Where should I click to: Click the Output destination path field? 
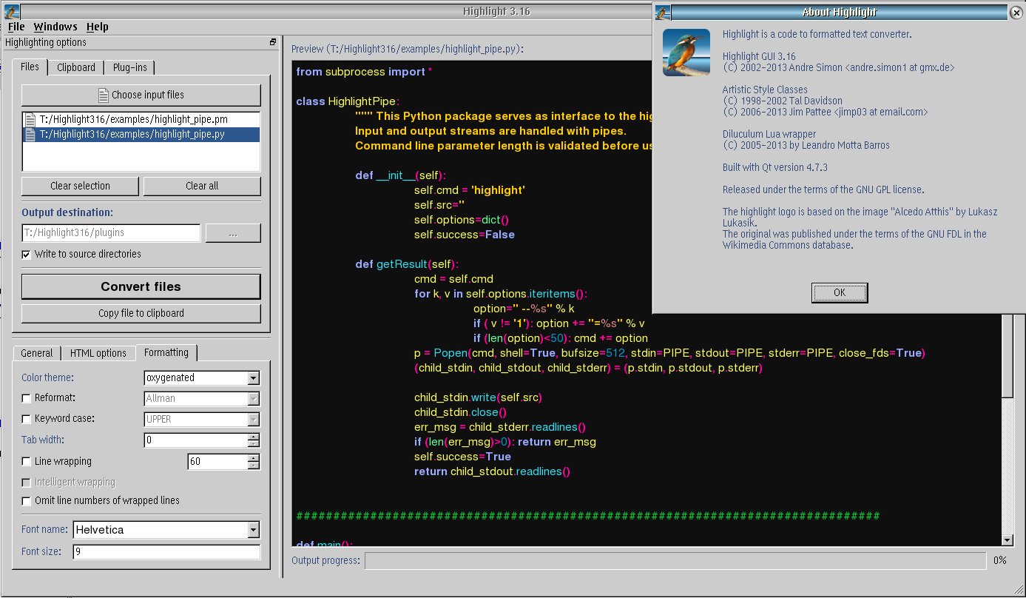(x=111, y=233)
